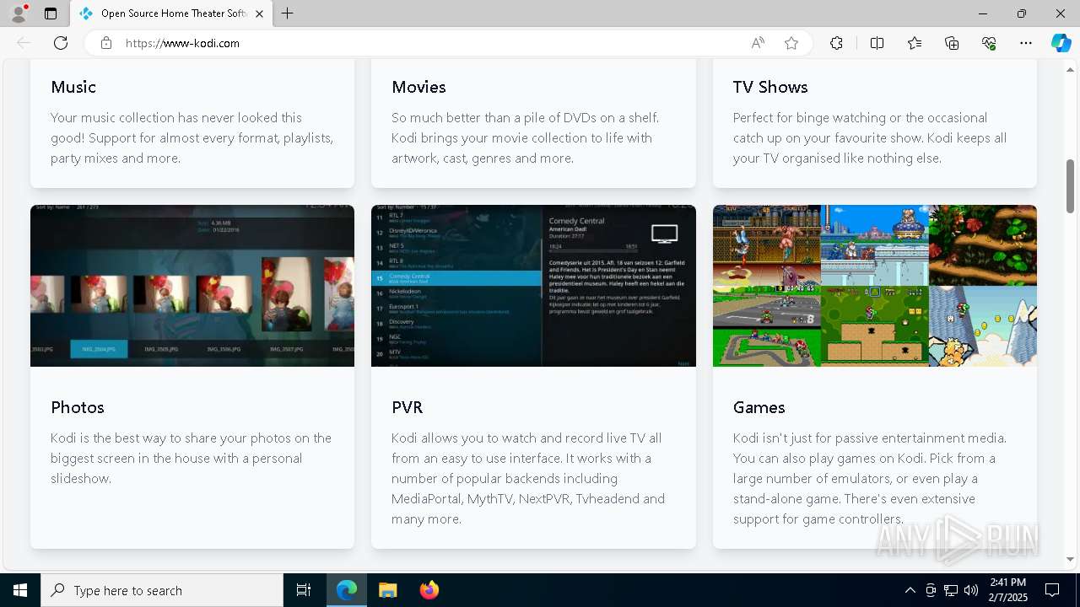Screen dimensions: 1080x607
Task: Click the Movies description about DVDs
Action: coord(526,137)
